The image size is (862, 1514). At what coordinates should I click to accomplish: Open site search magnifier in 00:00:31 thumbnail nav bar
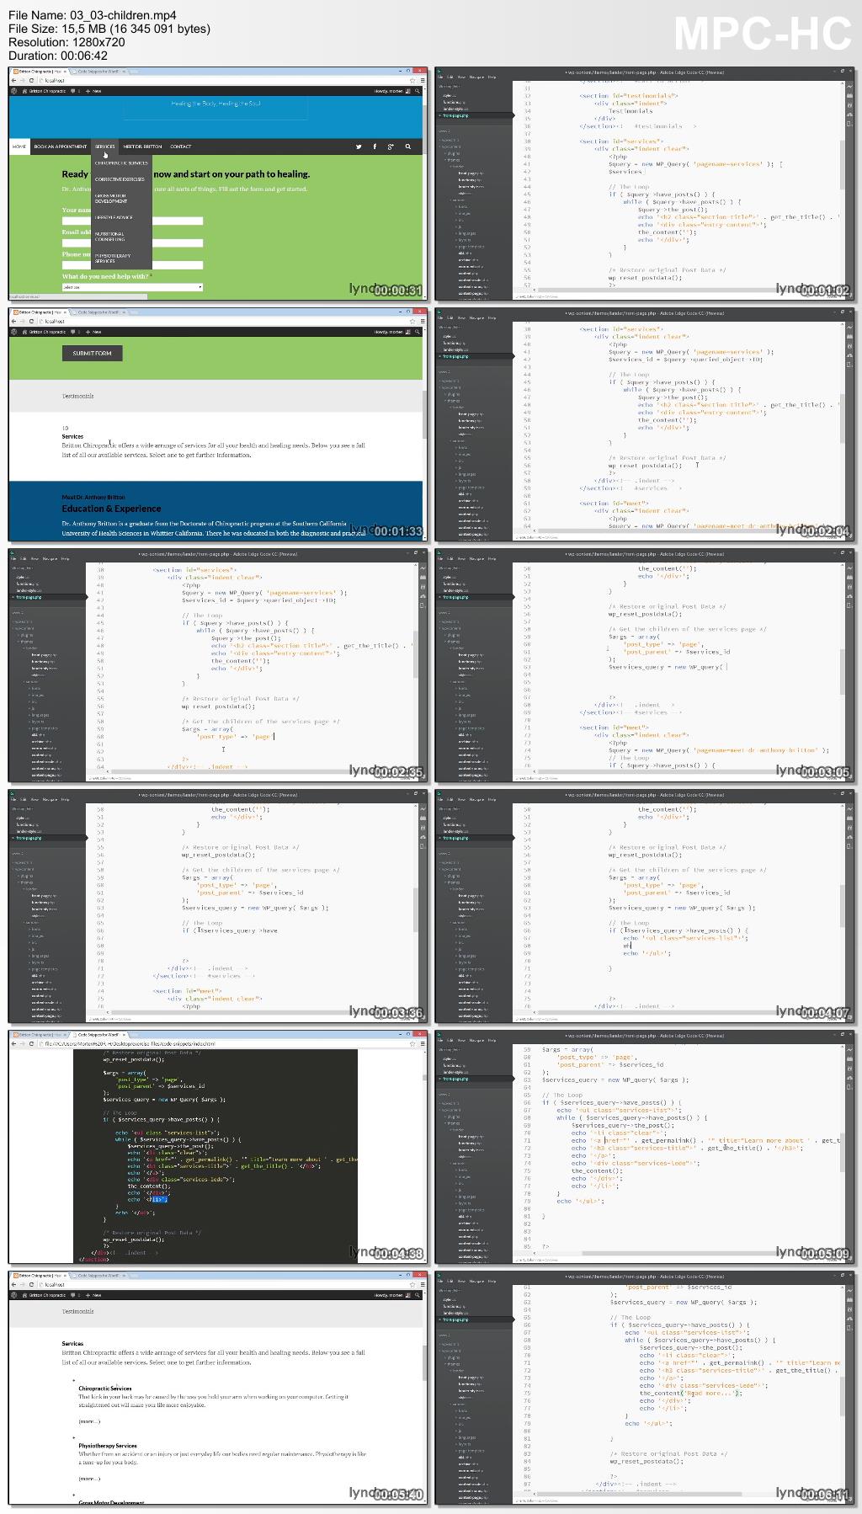coord(408,147)
